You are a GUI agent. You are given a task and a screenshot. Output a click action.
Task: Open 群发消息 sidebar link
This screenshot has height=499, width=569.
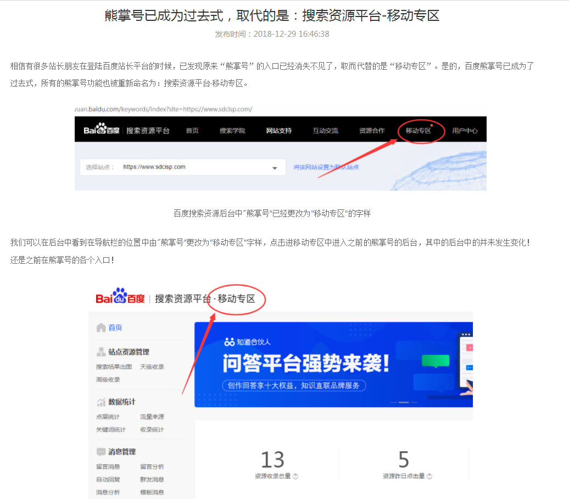coord(152,479)
